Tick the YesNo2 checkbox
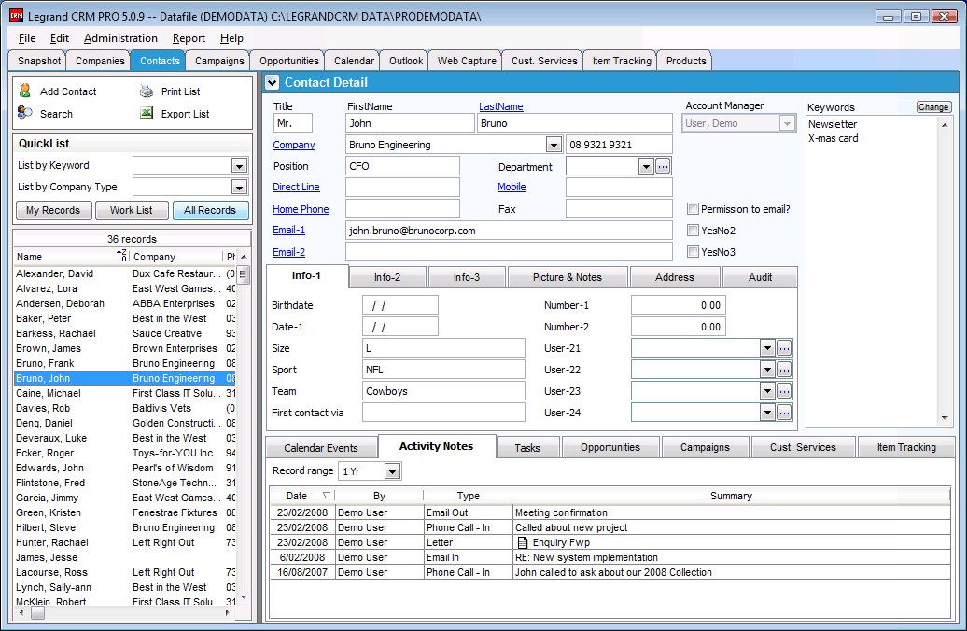The image size is (967, 631). (x=694, y=231)
